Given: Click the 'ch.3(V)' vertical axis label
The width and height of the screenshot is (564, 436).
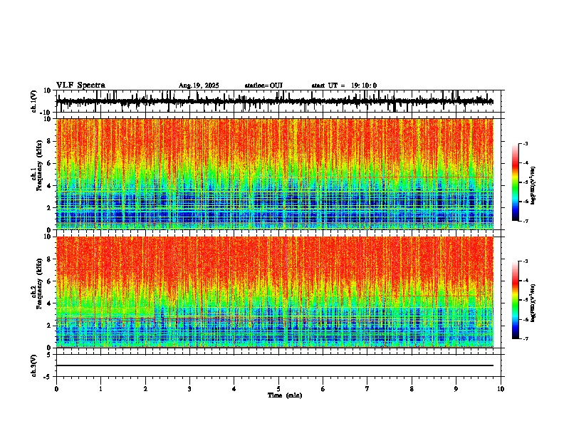Looking at the screenshot, I should [x=34, y=366].
